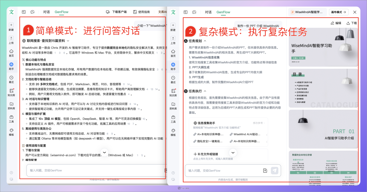This screenshot has height=192, width=367.
Task: Open 上传 upload icon in right window sidebar
Action: pyautogui.click(x=173, y=39)
